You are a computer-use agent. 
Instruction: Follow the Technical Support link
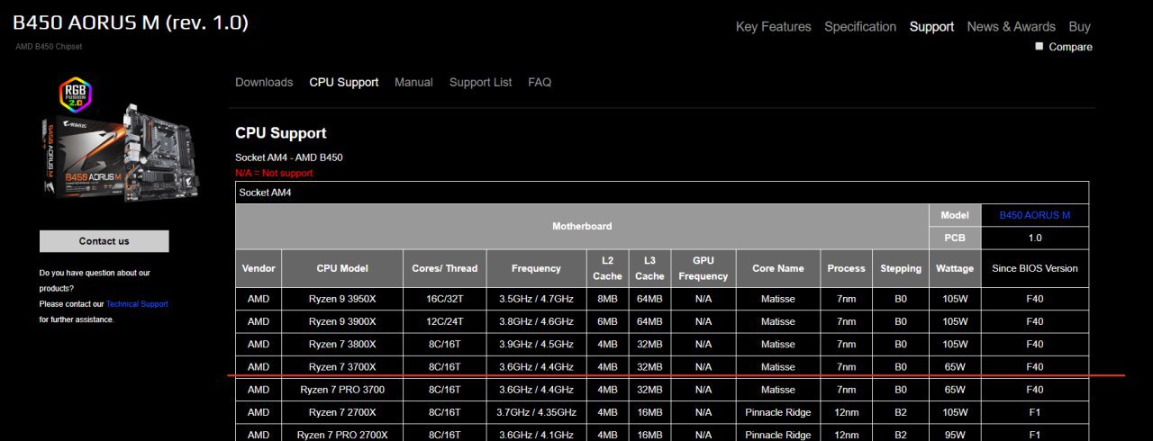coord(137,304)
